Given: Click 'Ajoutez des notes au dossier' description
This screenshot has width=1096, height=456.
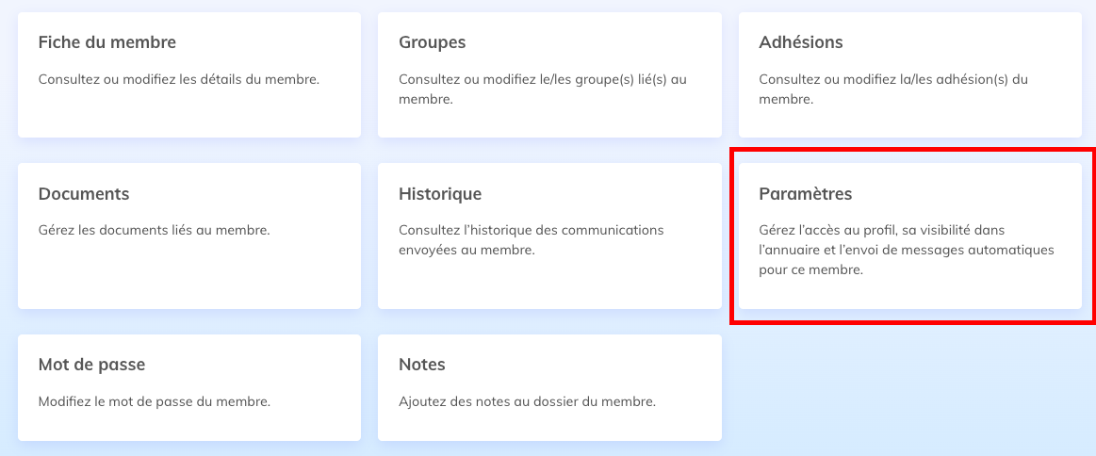Looking at the screenshot, I should pos(527,401).
